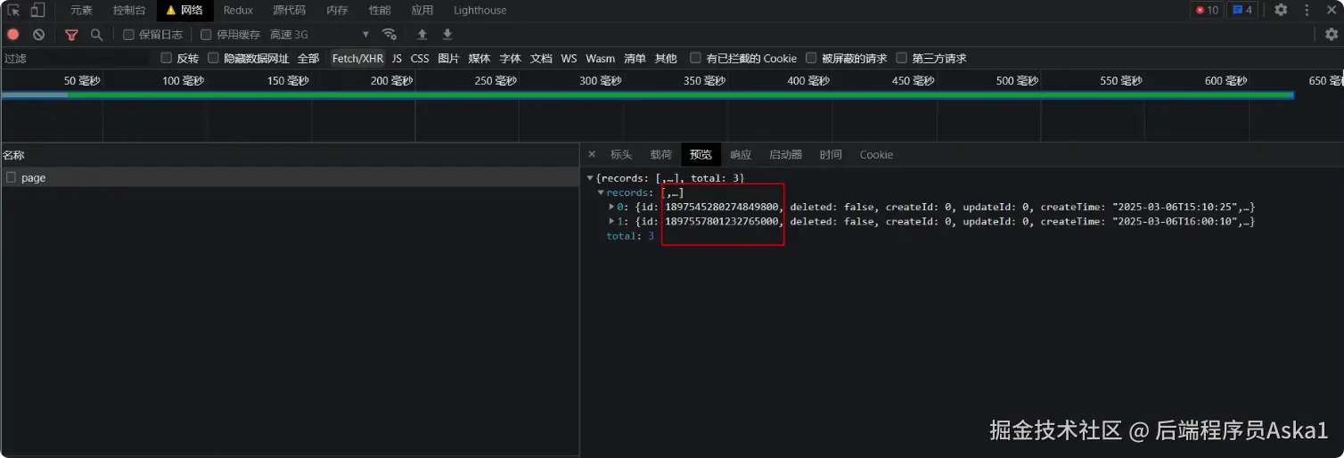
Task: Collapse the root {records: […], total: 3} object
Action: 590,178
